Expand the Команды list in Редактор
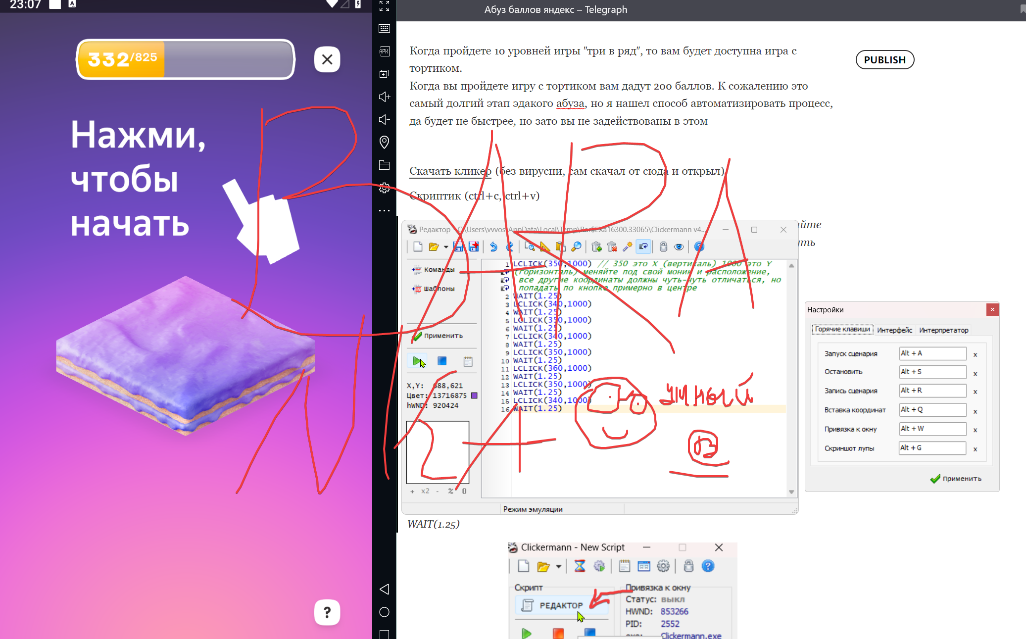 433,270
